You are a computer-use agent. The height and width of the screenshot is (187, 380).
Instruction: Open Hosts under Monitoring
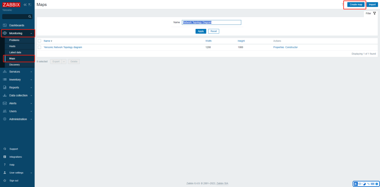coord(12,46)
